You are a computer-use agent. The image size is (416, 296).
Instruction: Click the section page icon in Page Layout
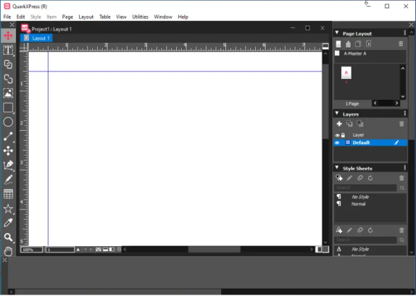[369, 44]
